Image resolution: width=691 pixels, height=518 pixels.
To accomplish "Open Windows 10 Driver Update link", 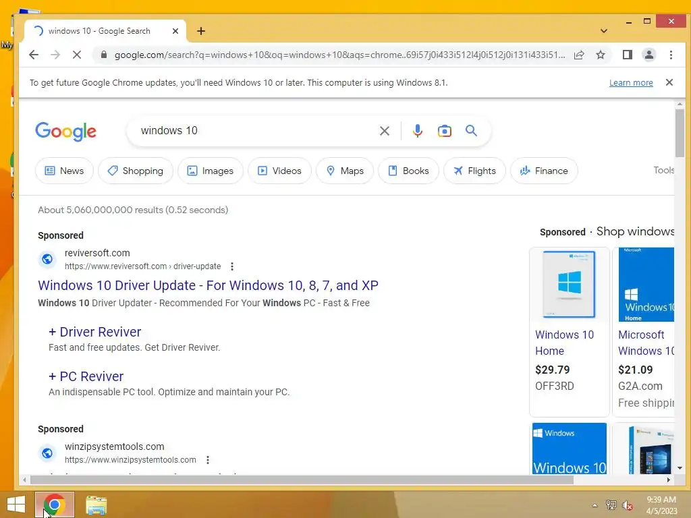I will pyautogui.click(x=208, y=285).
